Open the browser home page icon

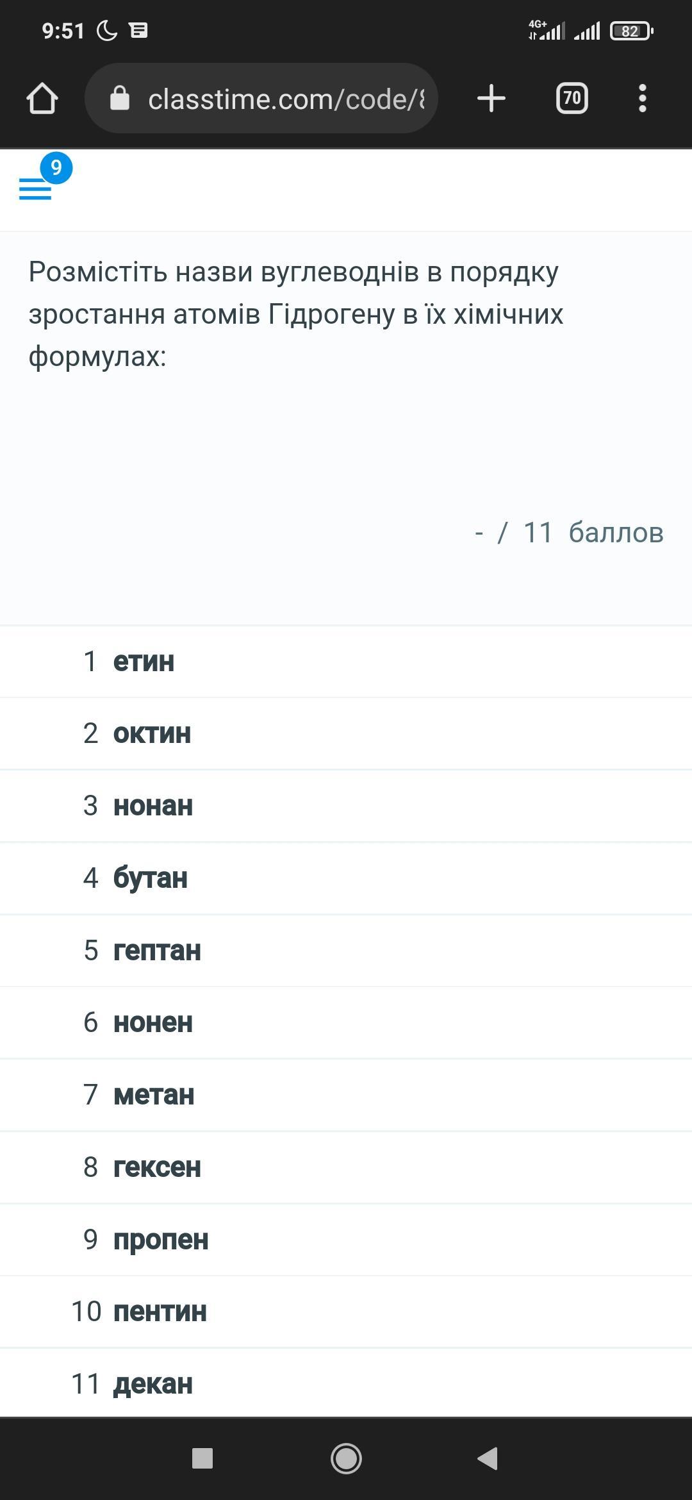[42, 99]
